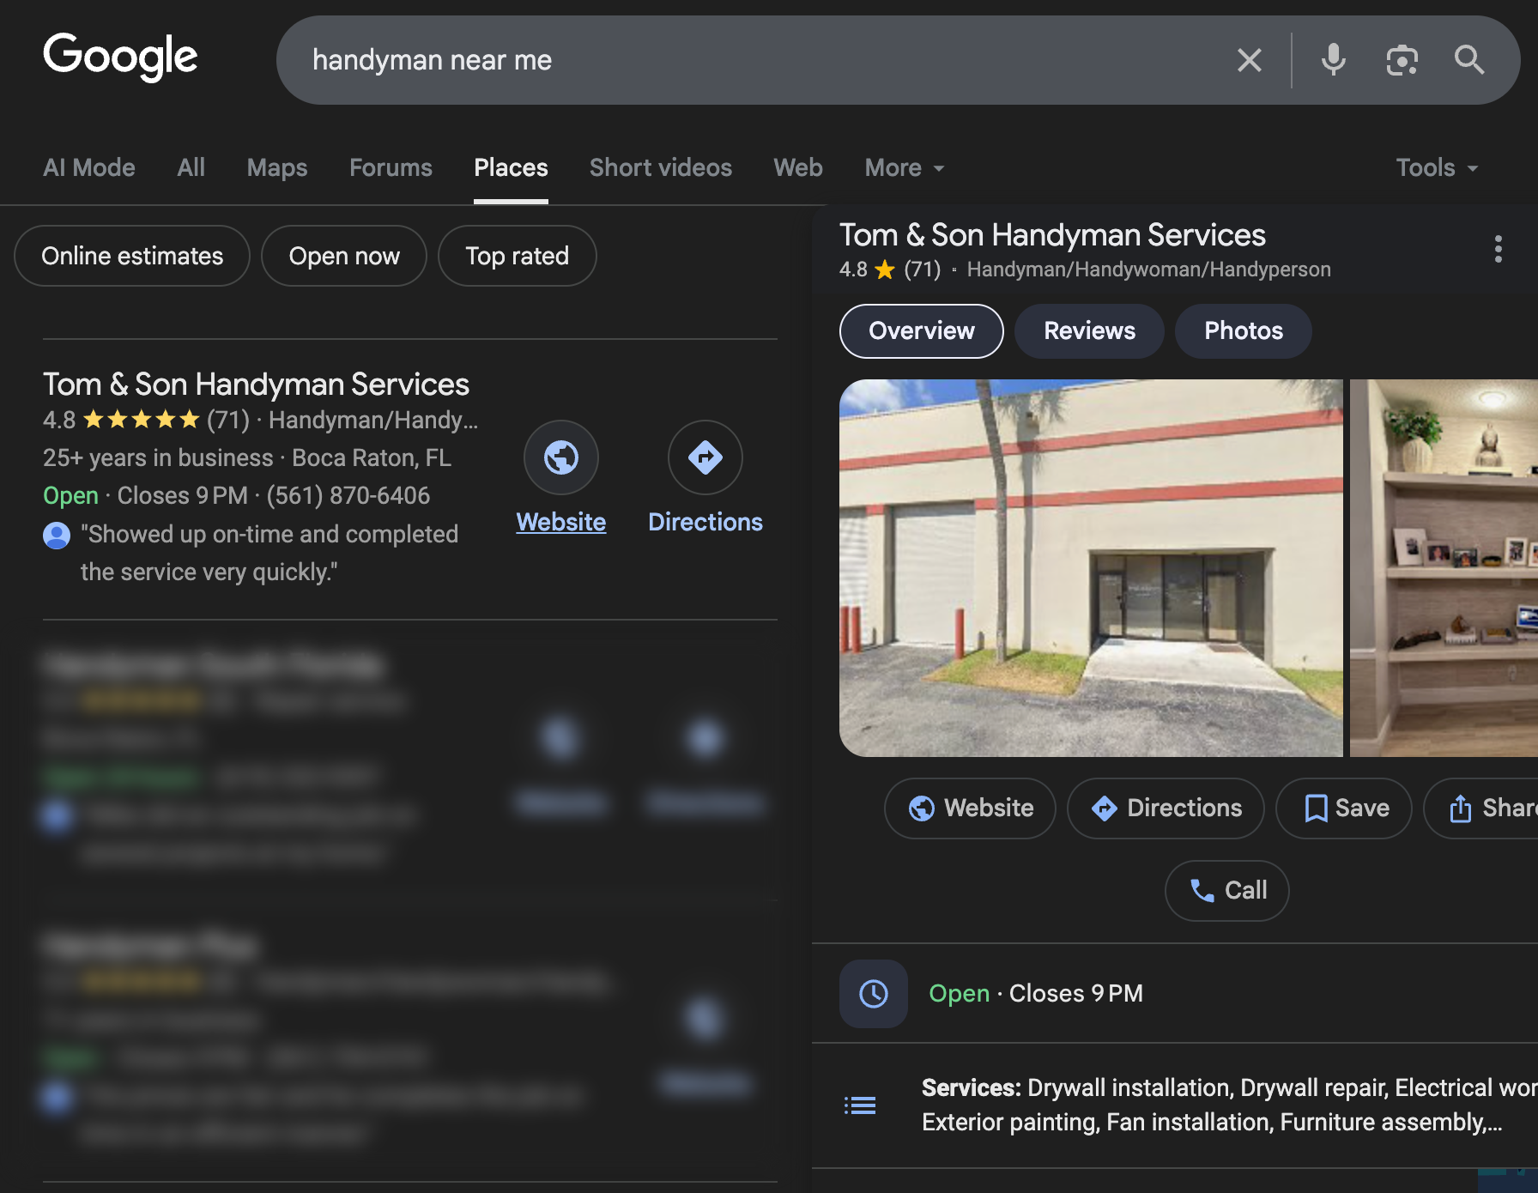Image resolution: width=1538 pixels, height=1193 pixels.
Task: Select the Overview tab in business panel
Action: coord(922,331)
